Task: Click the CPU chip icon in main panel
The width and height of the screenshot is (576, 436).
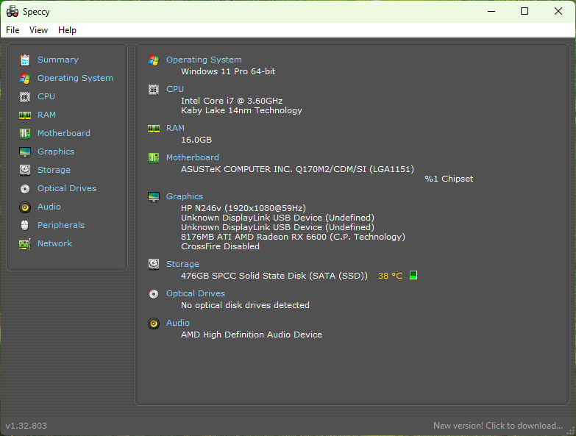Action: [x=154, y=89]
